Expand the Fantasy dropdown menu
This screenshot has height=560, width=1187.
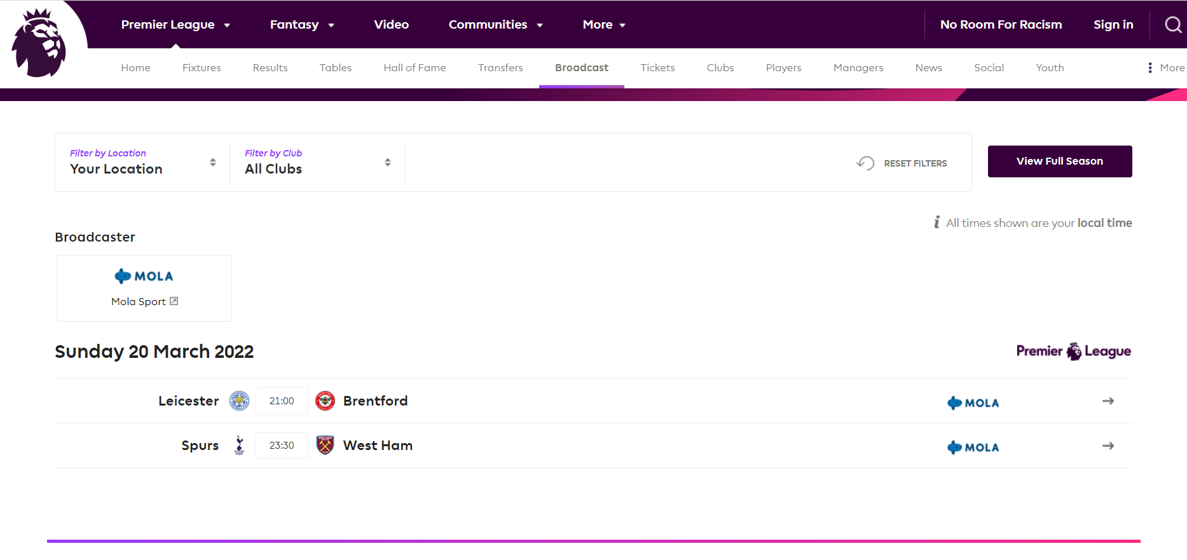point(302,25)
